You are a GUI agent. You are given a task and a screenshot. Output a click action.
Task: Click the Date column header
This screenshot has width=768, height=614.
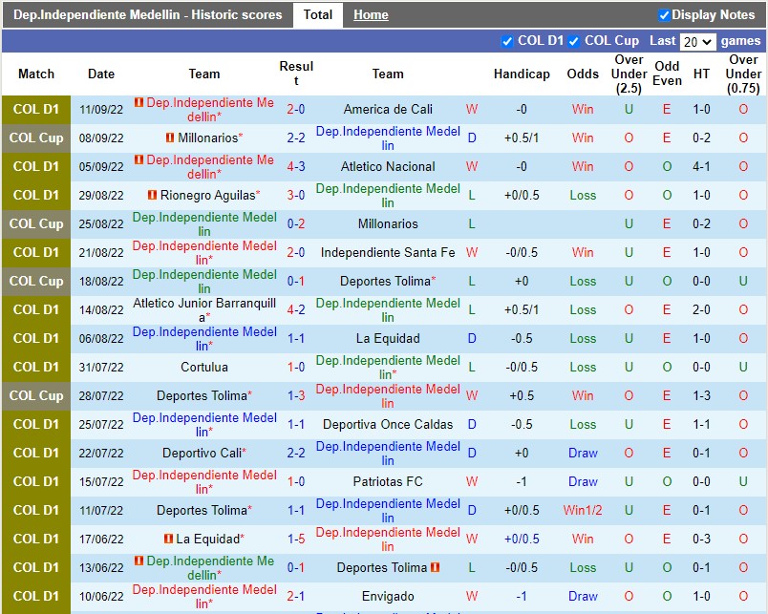click(x=100, y=74)
